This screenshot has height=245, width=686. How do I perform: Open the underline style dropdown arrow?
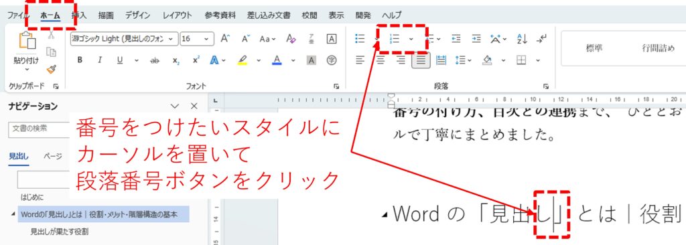(x=136, y=60)
